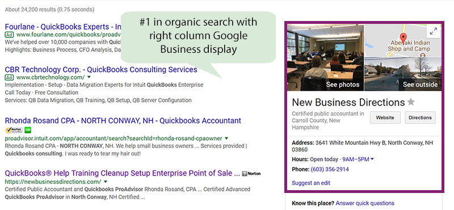The image size is (454, 210).
Task: Open the dropdown arrow after cbrtechnology.com URL
Action: 89,77
